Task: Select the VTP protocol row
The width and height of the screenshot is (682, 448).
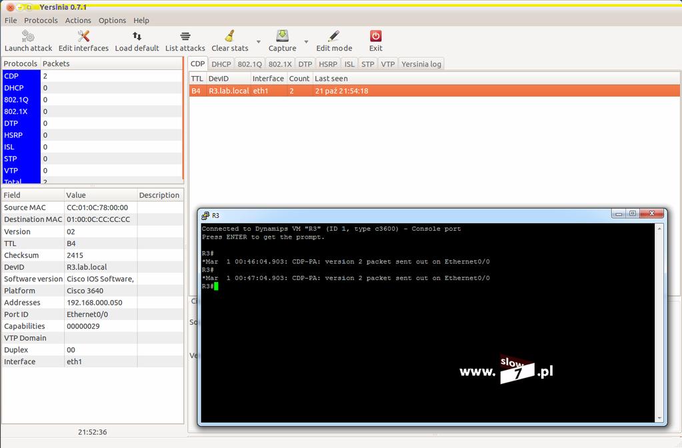Action: click(x=92, y=171)
